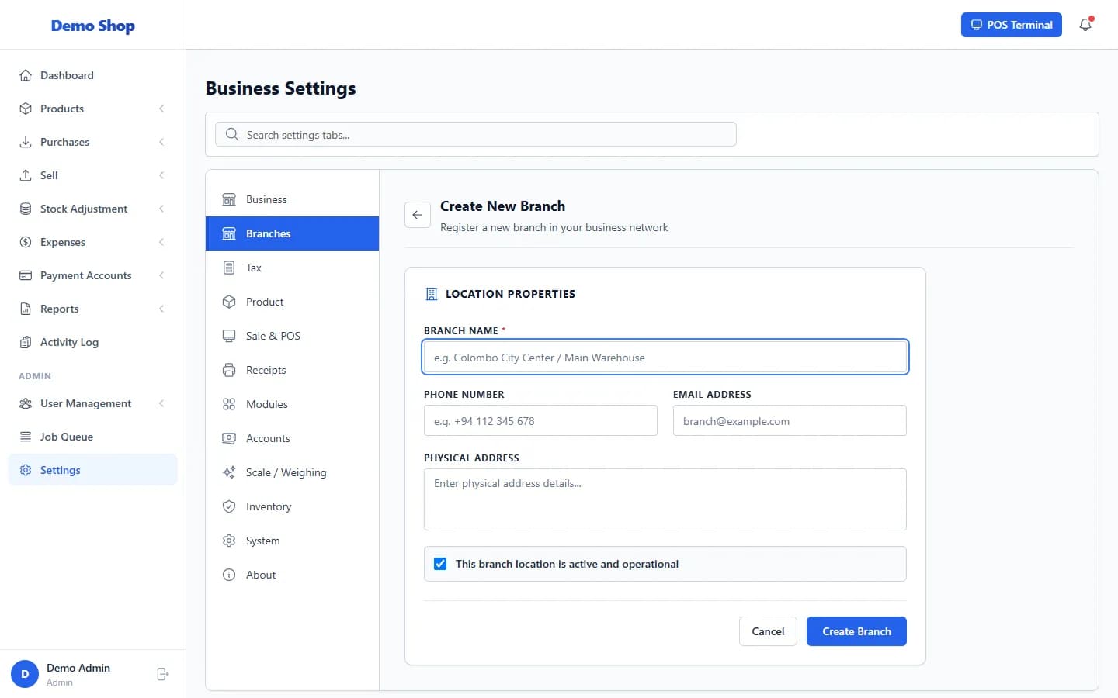Viewport: 1118px width, 698px height.
Task: Click the Demo Admin avatar circle
Action: [25, 674]
